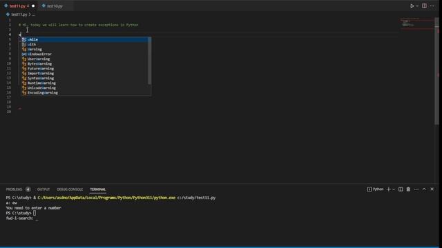Choose the 'RuntimeWarning' autocomplete suggestion

point(84,83)
